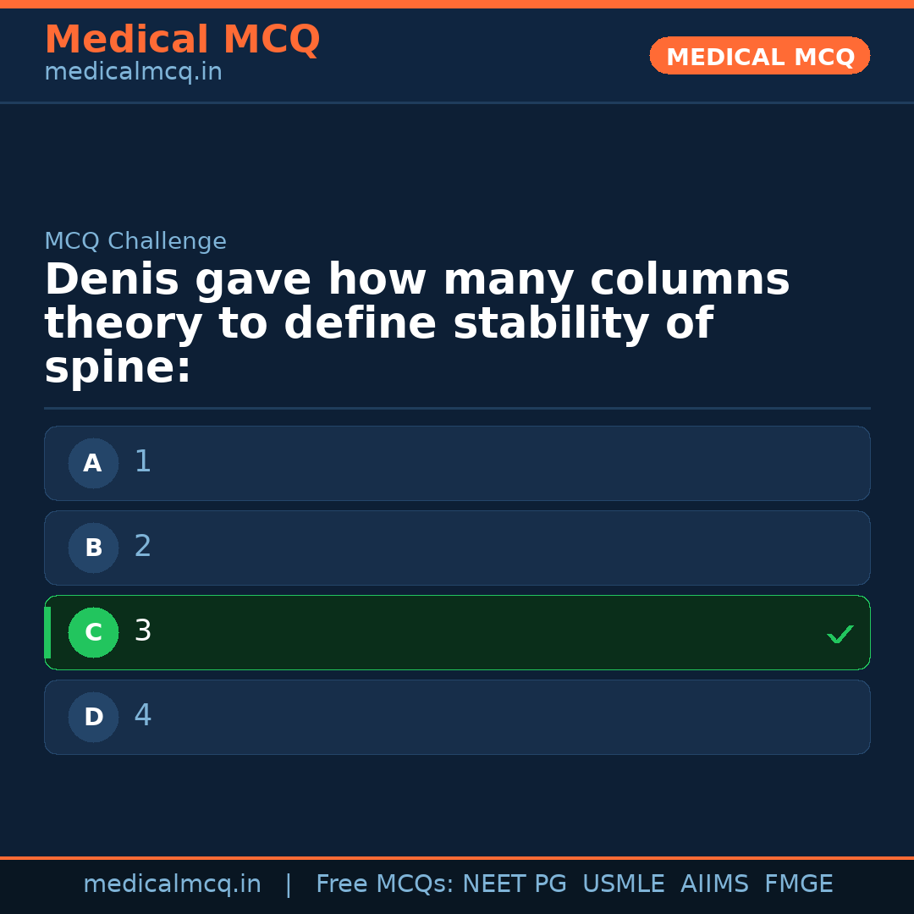
Task: Select answer option D with value 4
Action: (x=457, y=717)
